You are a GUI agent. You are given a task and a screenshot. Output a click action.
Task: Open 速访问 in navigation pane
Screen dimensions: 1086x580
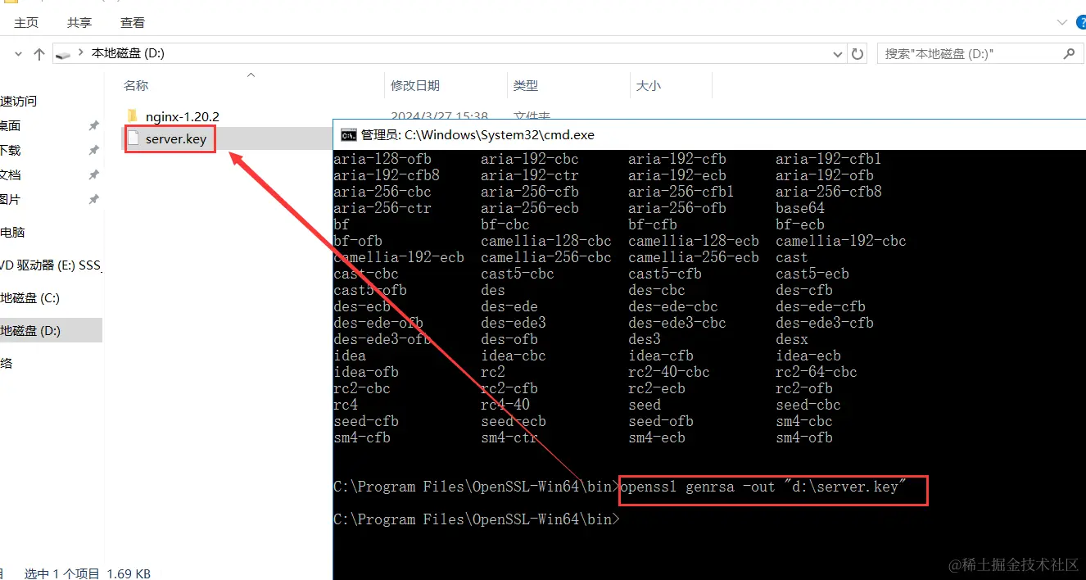point(19,101)
